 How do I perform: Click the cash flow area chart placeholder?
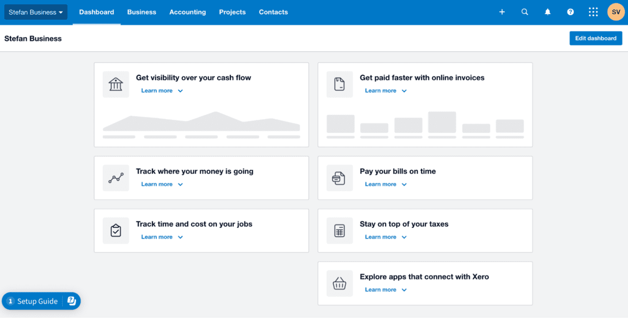pos(202,125)
